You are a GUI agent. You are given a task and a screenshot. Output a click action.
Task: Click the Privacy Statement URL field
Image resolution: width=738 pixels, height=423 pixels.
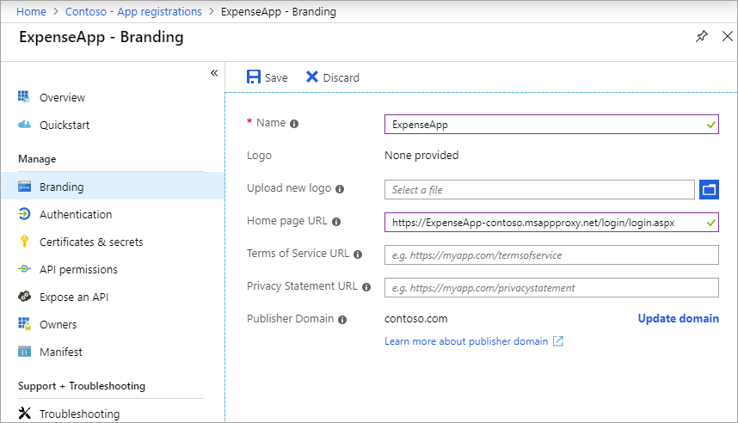pos(551,287)
